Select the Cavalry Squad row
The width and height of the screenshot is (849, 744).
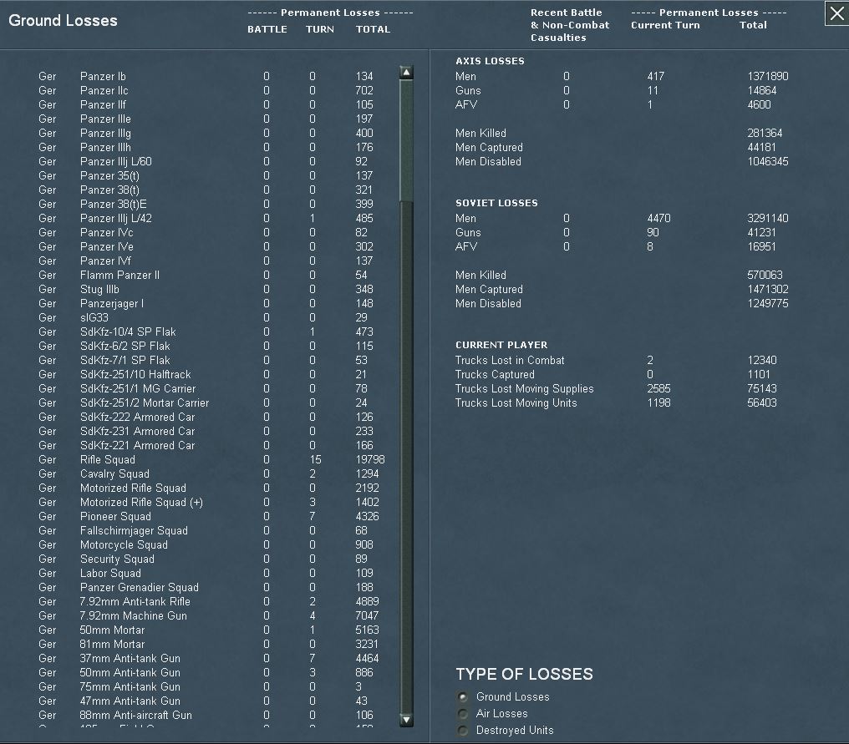pos(211,474)
